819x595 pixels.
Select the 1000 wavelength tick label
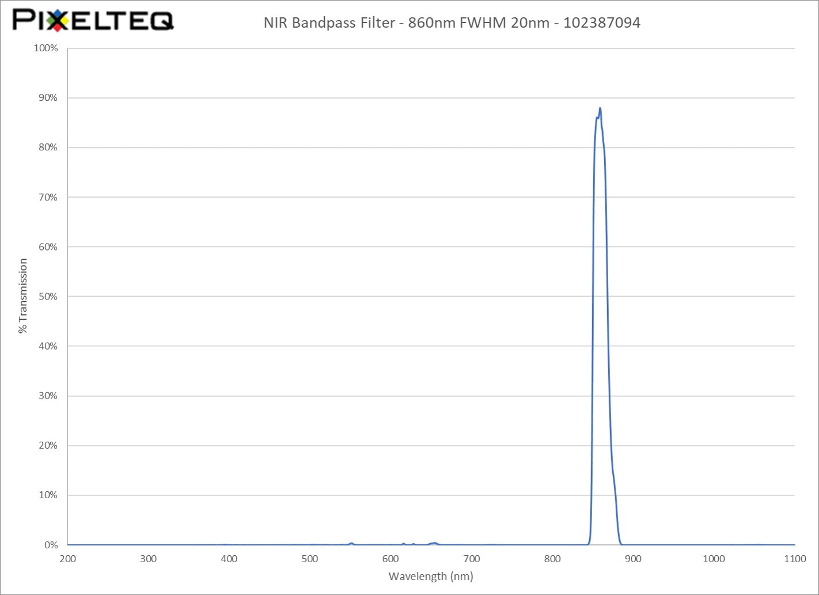pyautogui.click(x=714, y=559)
